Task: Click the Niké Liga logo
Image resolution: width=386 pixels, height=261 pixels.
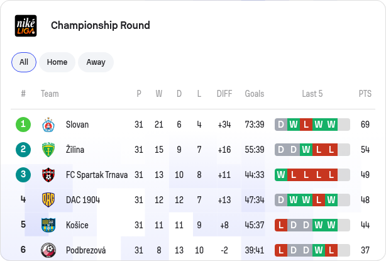Action: [x=26, y=26]
